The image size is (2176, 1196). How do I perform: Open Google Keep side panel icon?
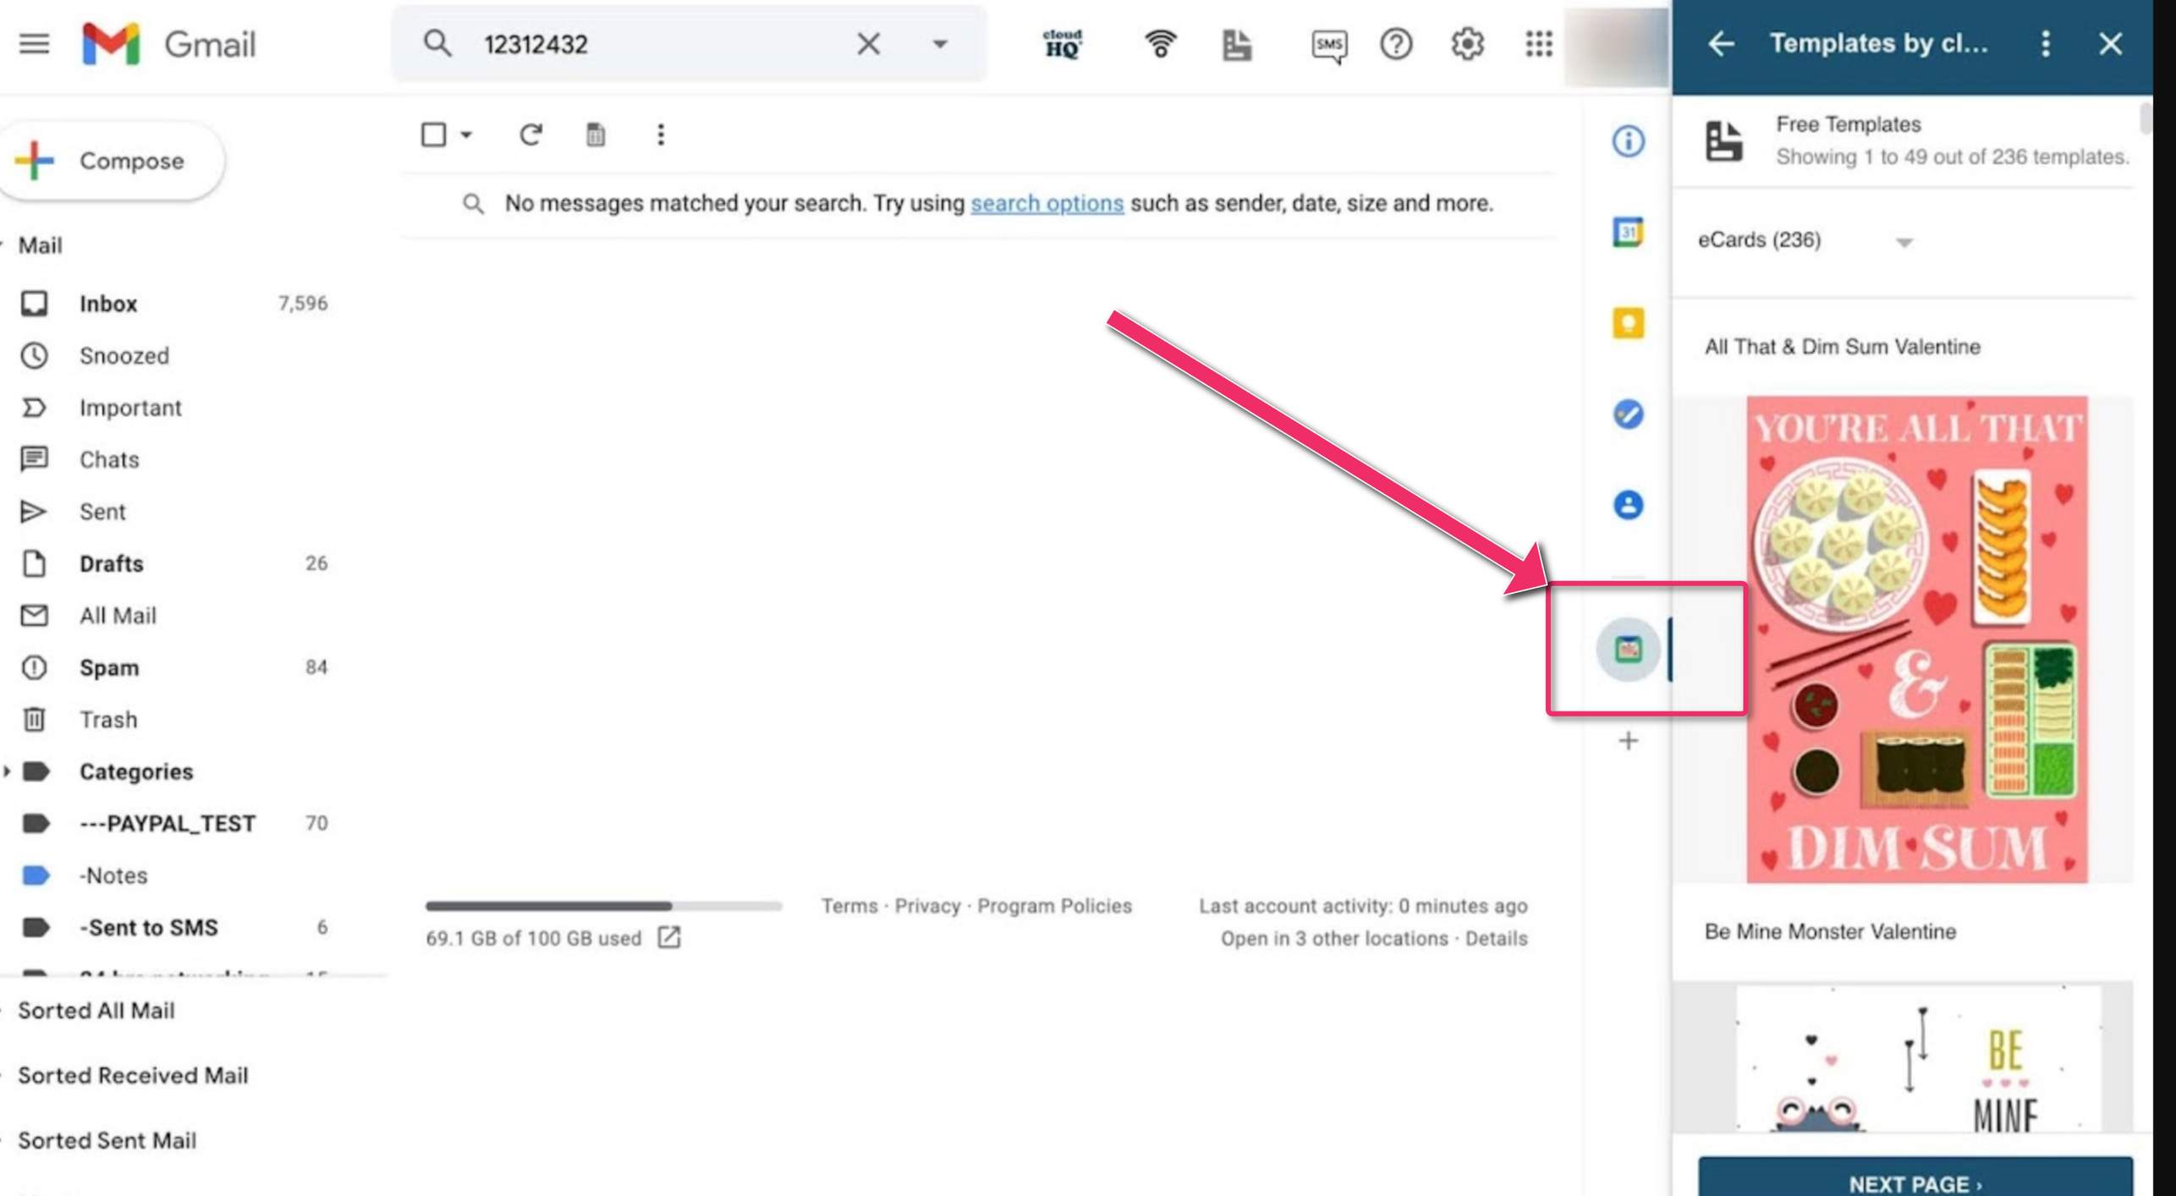coord(1628,323)
